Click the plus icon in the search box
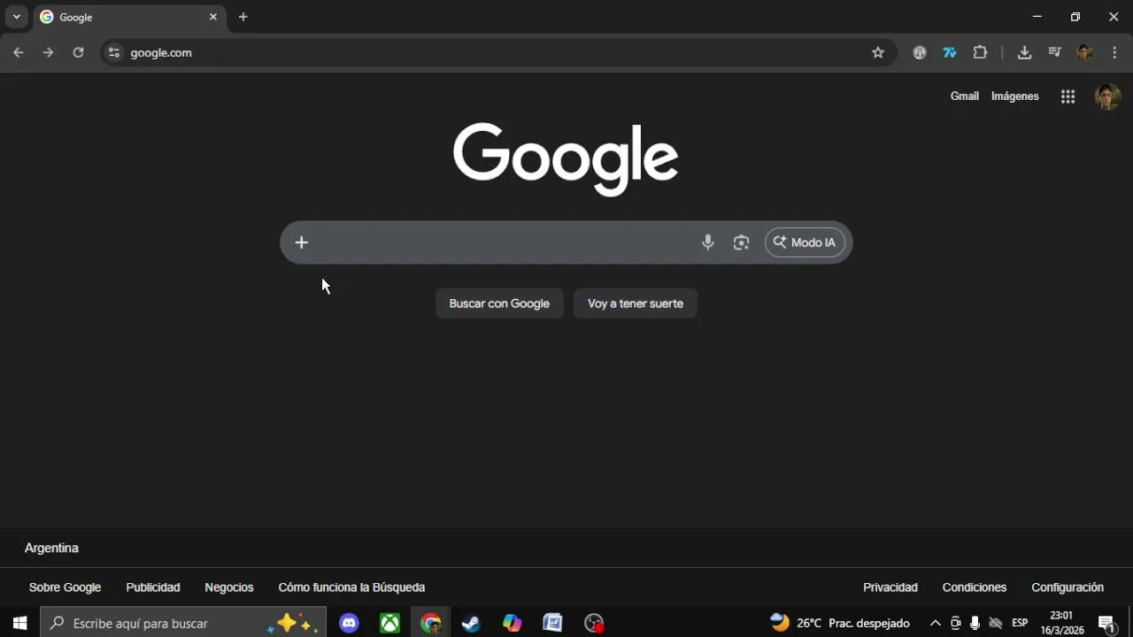 (x=302, y=242)
